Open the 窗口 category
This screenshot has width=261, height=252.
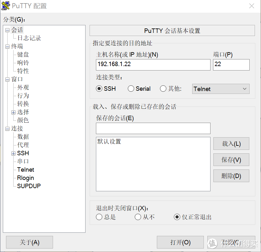(x=17, y=79)
